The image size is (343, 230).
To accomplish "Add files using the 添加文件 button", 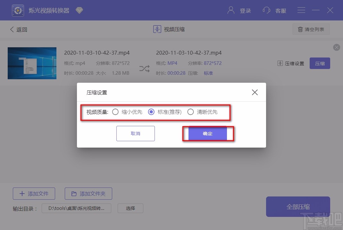I will [x=34, y=193].
